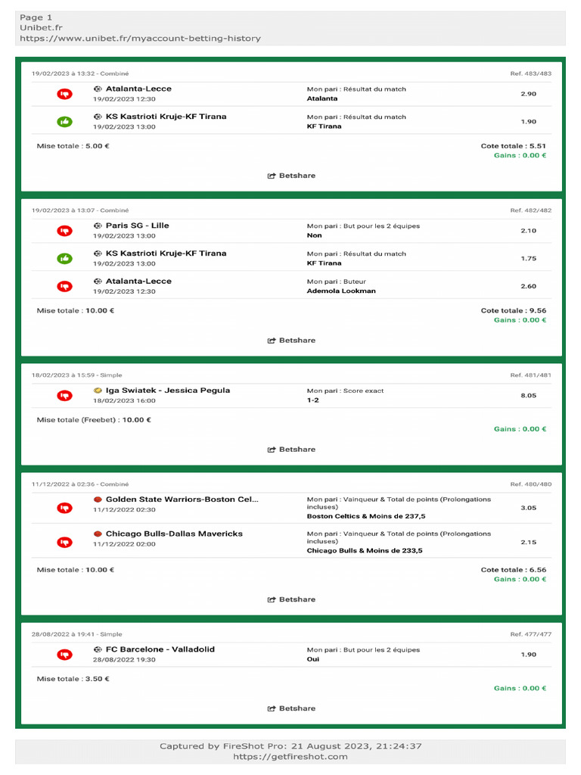Open the Iga Swiatek - Jessica Pegula match

point(167,391)
